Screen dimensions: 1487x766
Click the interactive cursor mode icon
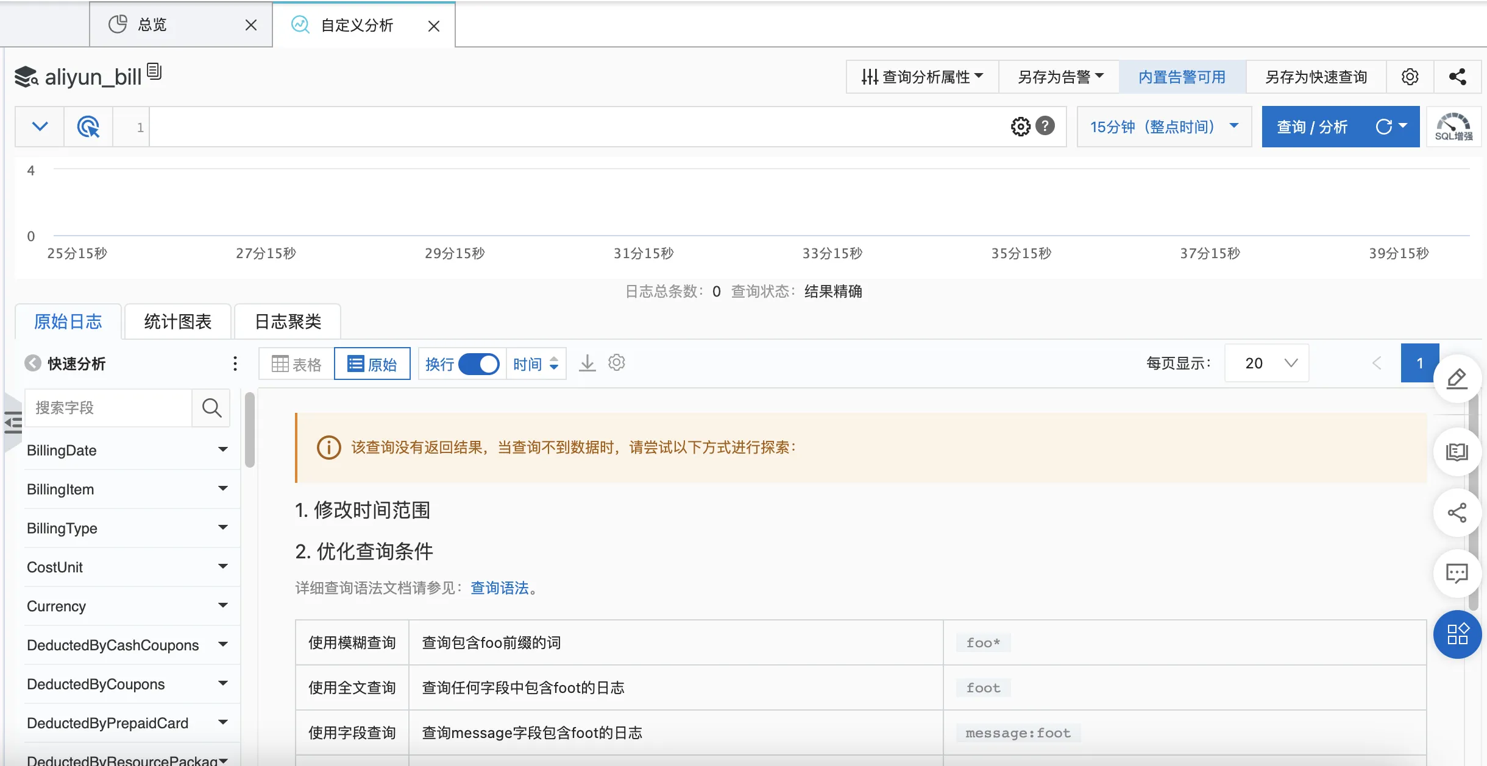(x=88, y=127)
